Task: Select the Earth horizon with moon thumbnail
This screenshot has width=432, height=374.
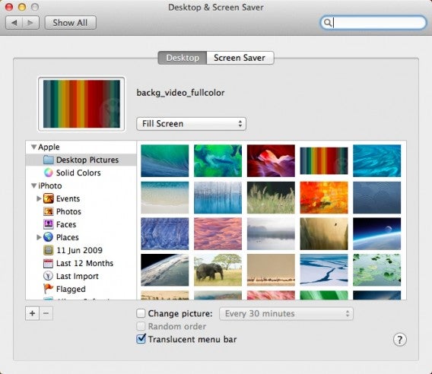Action: tap(377, 234)
